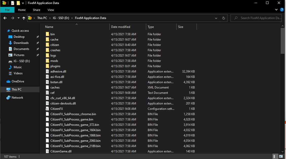The width and height of the screenshot is (286, 159).
Task: Navigate to This PC in breadcrumb
Action: tap(42, 18)
